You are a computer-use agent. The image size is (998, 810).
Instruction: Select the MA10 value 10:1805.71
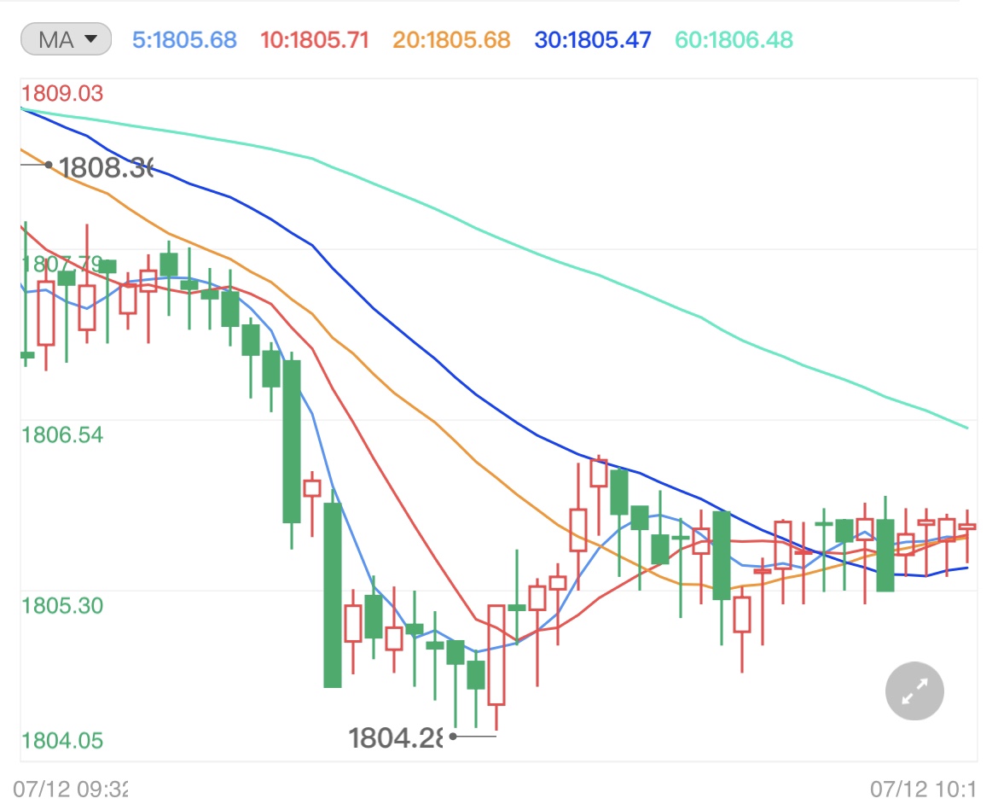[x=315, y=40]
